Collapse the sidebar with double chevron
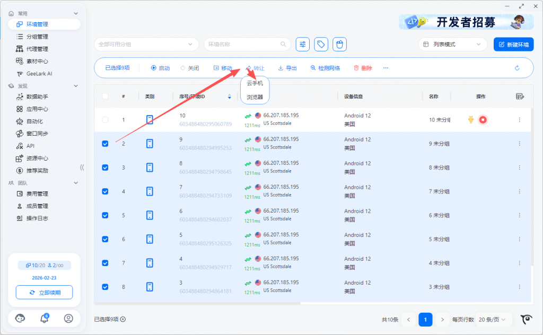 (82, 168)
